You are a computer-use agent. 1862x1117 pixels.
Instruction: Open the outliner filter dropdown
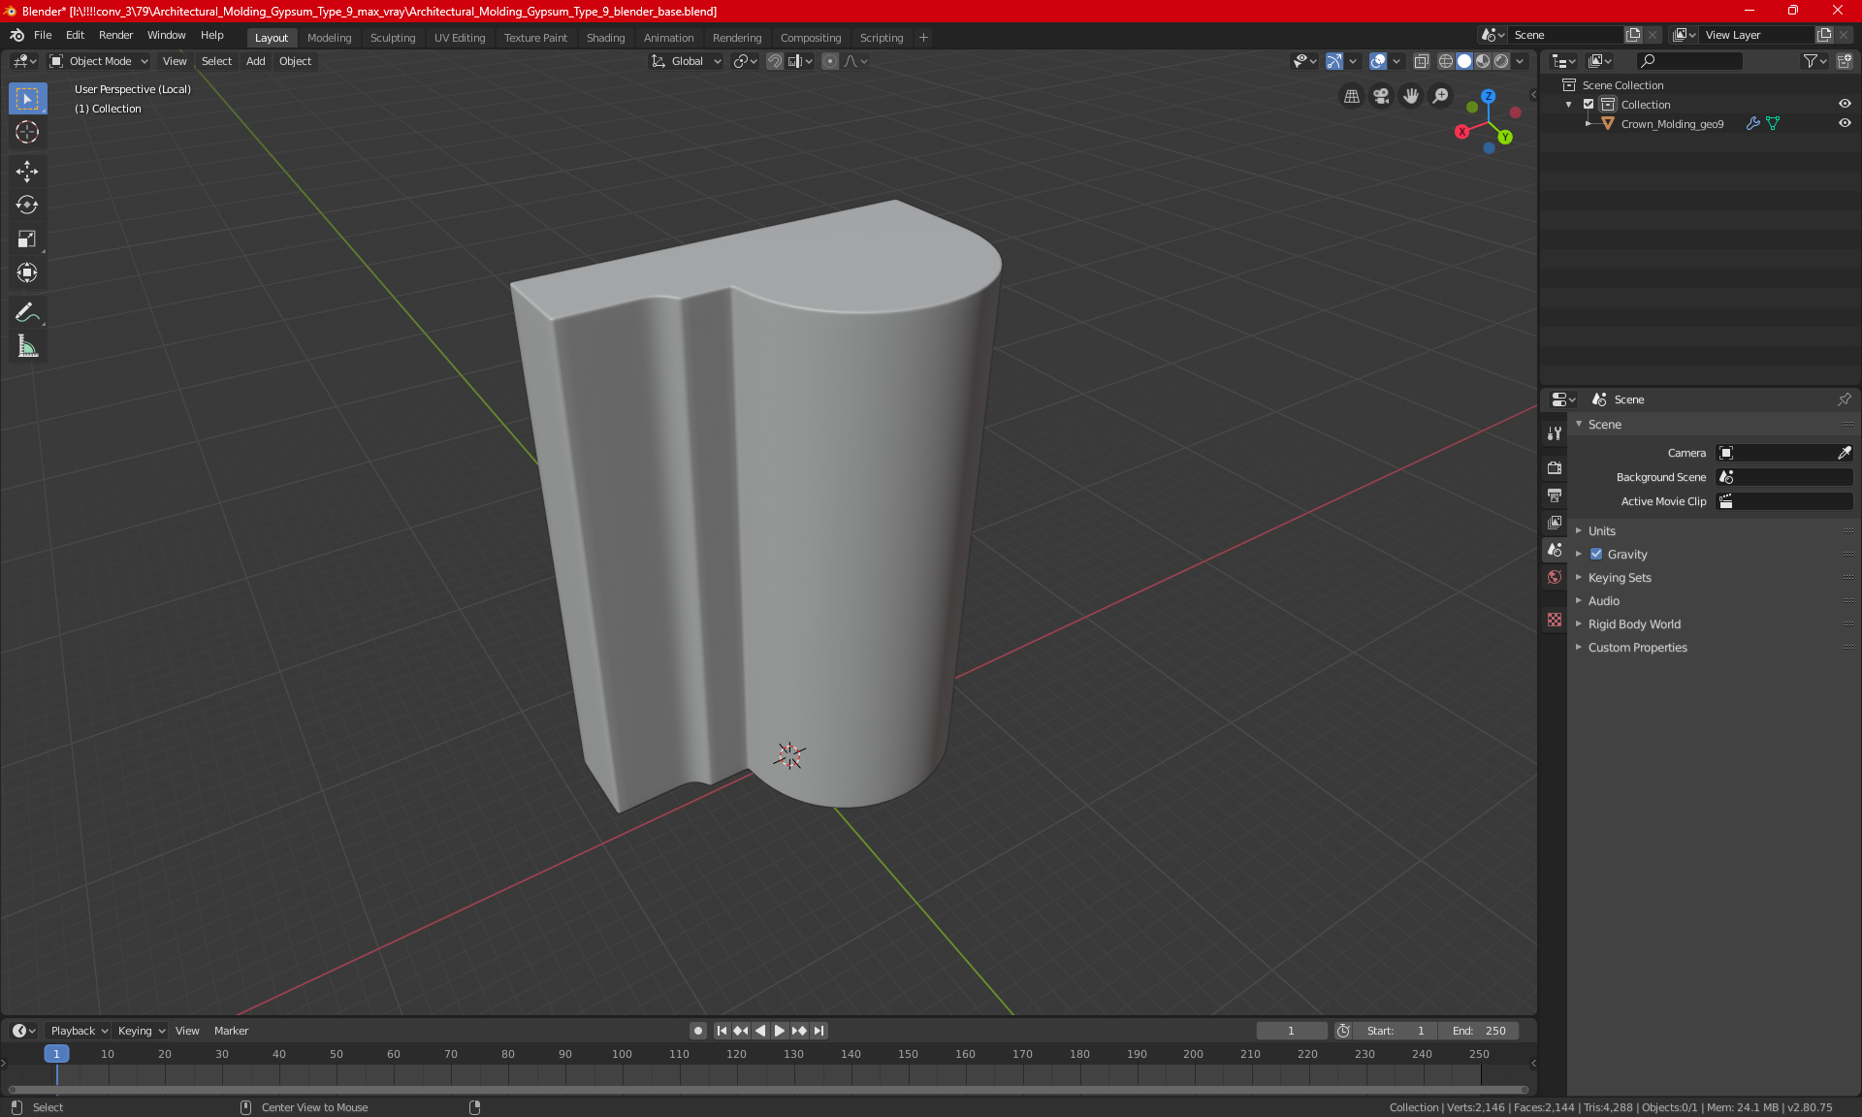tap(1814, 61)
